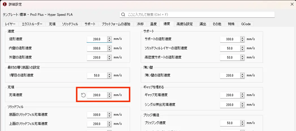
Task: Switch to the レイヤー tab
Action: click(x=11, y=24)
